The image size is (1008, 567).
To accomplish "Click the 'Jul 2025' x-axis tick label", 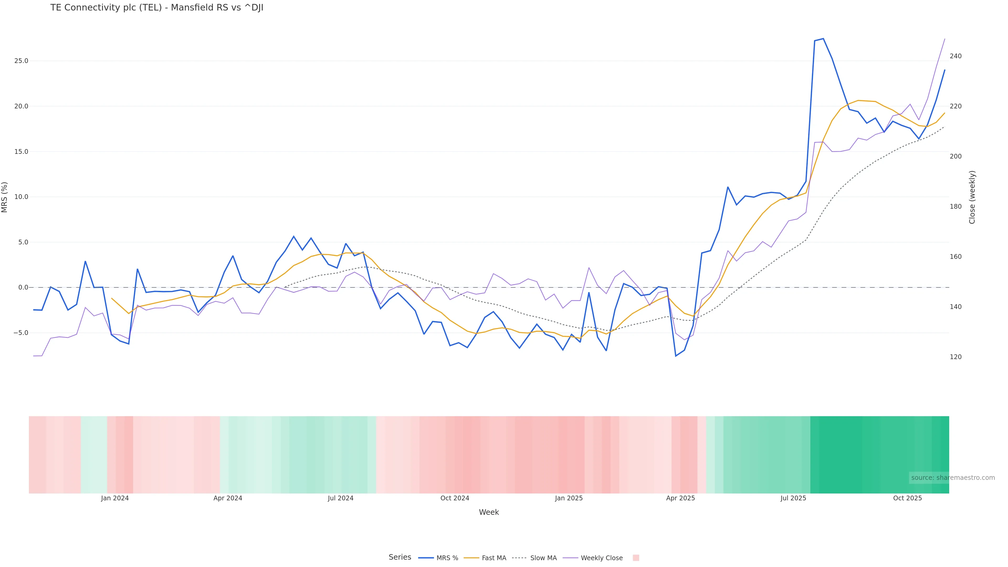I will (793, 498).
